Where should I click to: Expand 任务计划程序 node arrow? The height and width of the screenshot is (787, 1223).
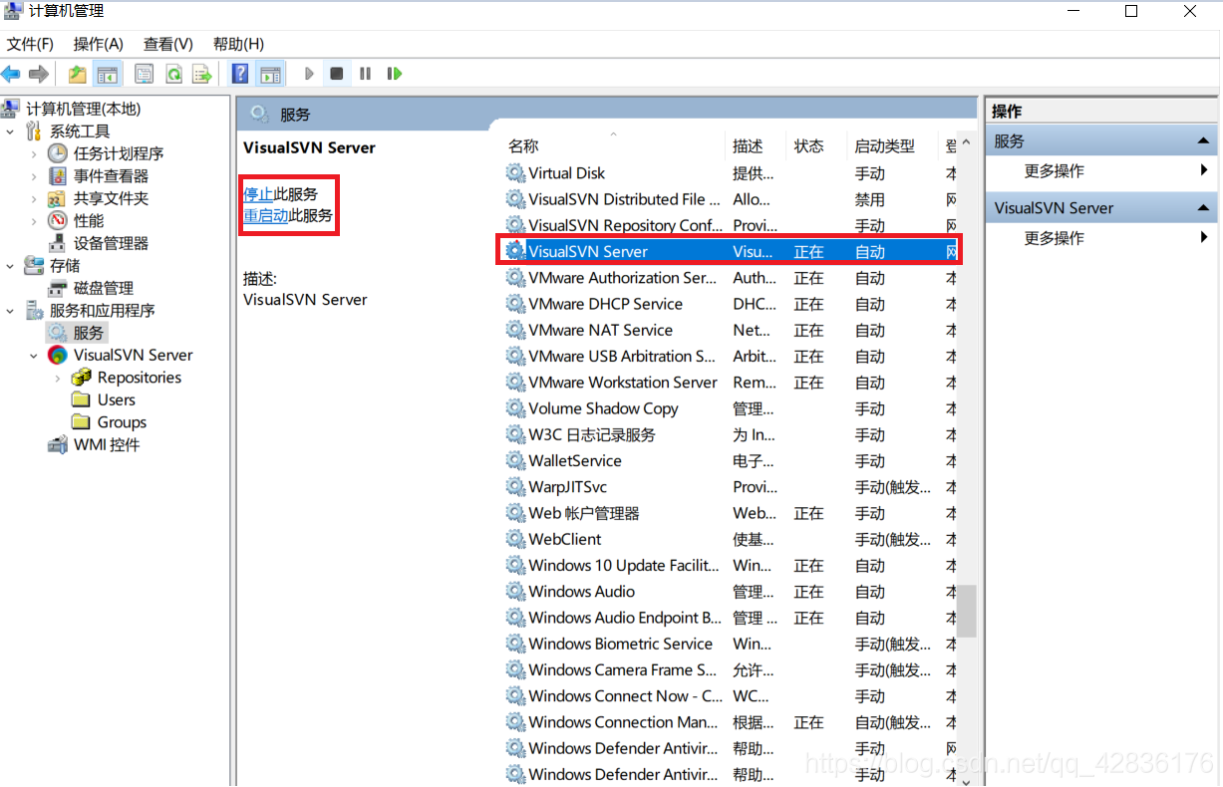[34, 153]
